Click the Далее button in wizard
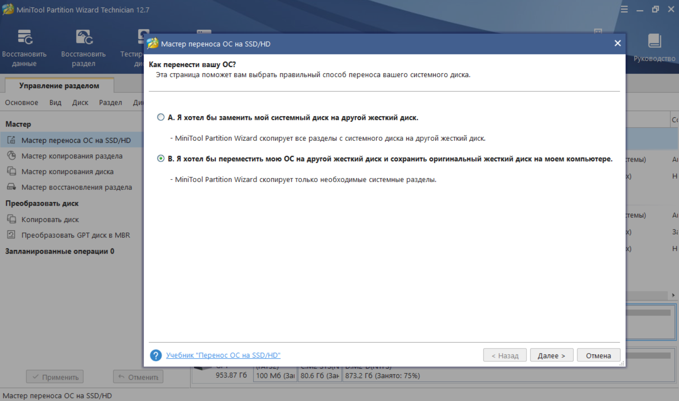 click(551, 355)
